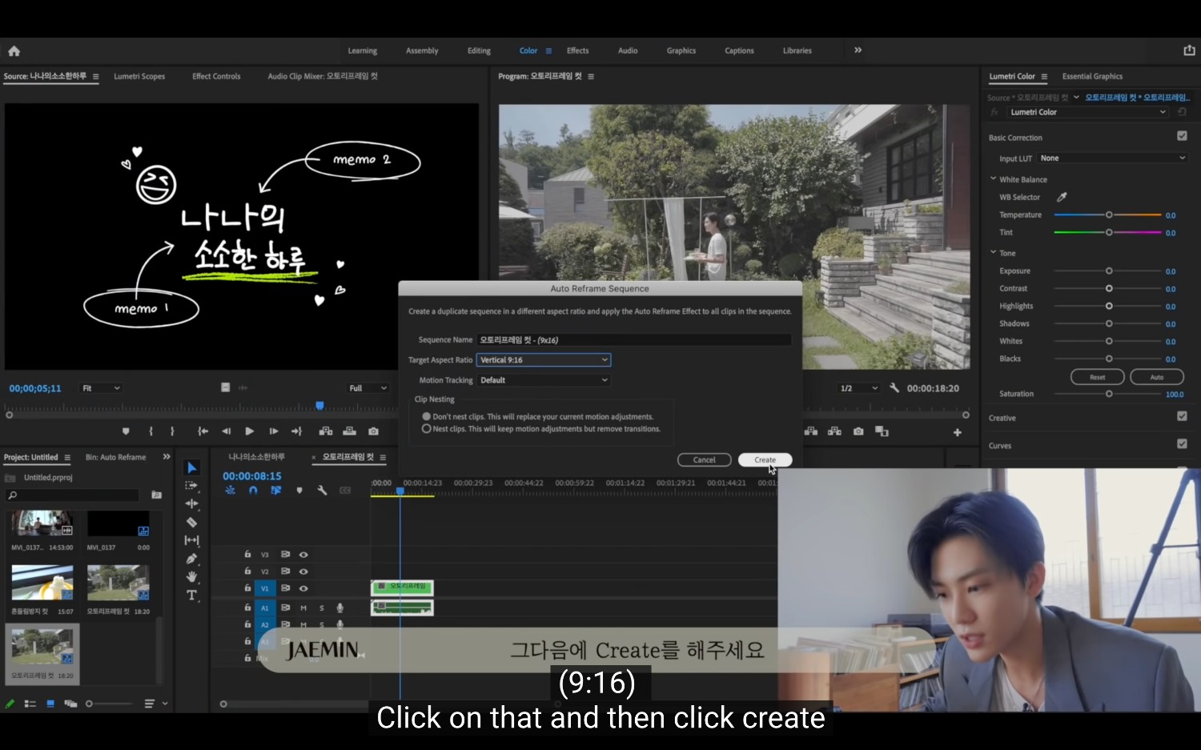Click Program monitor Export Frame camera
The image size is (1201, 750).
coord(858,431)
